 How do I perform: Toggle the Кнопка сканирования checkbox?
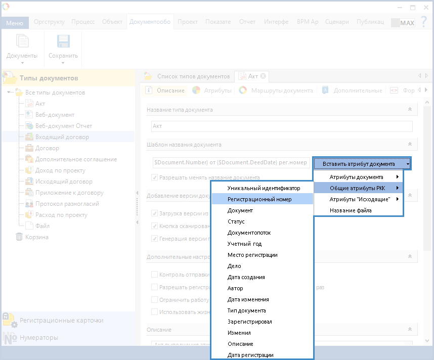pos(155,226)
